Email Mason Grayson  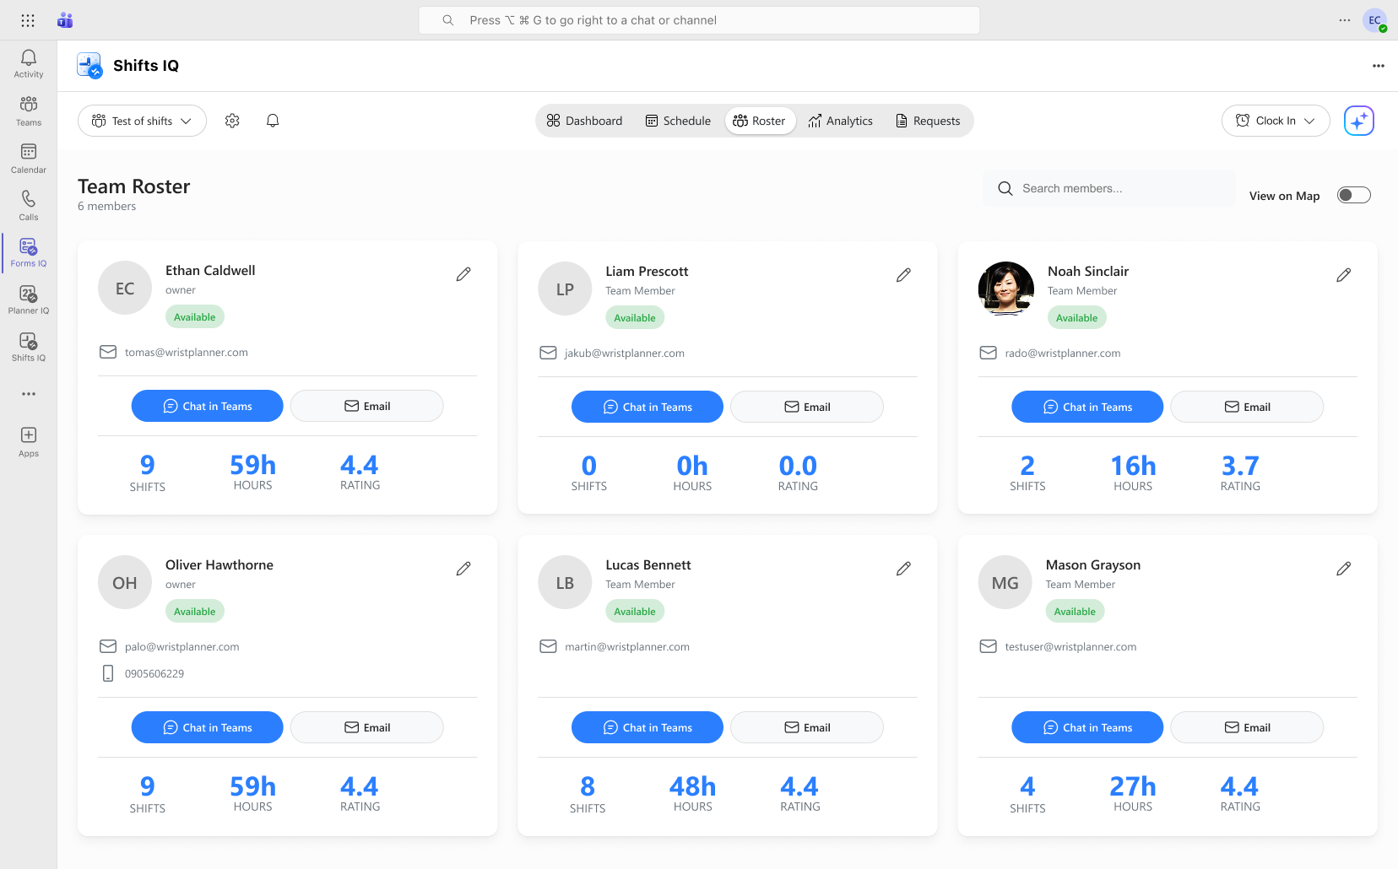click(x=1247, y=727)
